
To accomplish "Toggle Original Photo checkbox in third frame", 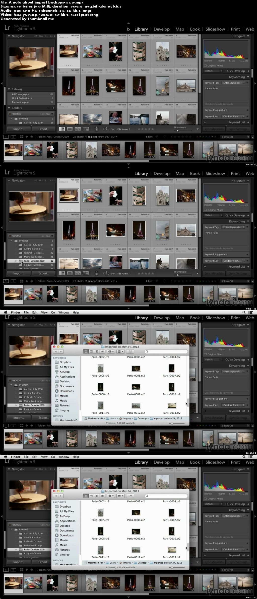I will (205, 354).
